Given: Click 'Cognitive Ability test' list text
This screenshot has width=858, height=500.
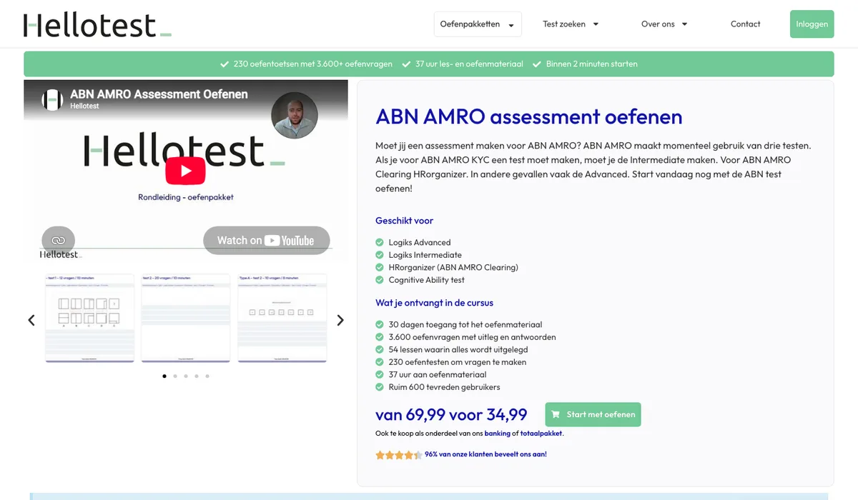Looking at the screenshot, I should [427, 280].
